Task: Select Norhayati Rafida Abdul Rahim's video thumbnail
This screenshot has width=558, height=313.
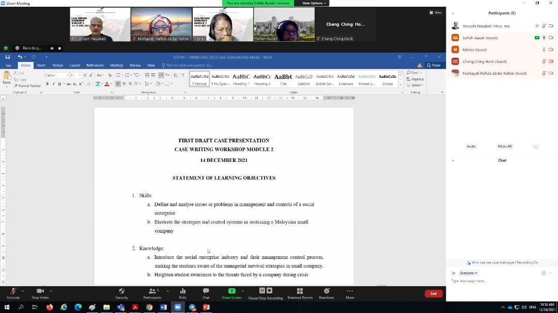Action: click(x=162, y=25)
